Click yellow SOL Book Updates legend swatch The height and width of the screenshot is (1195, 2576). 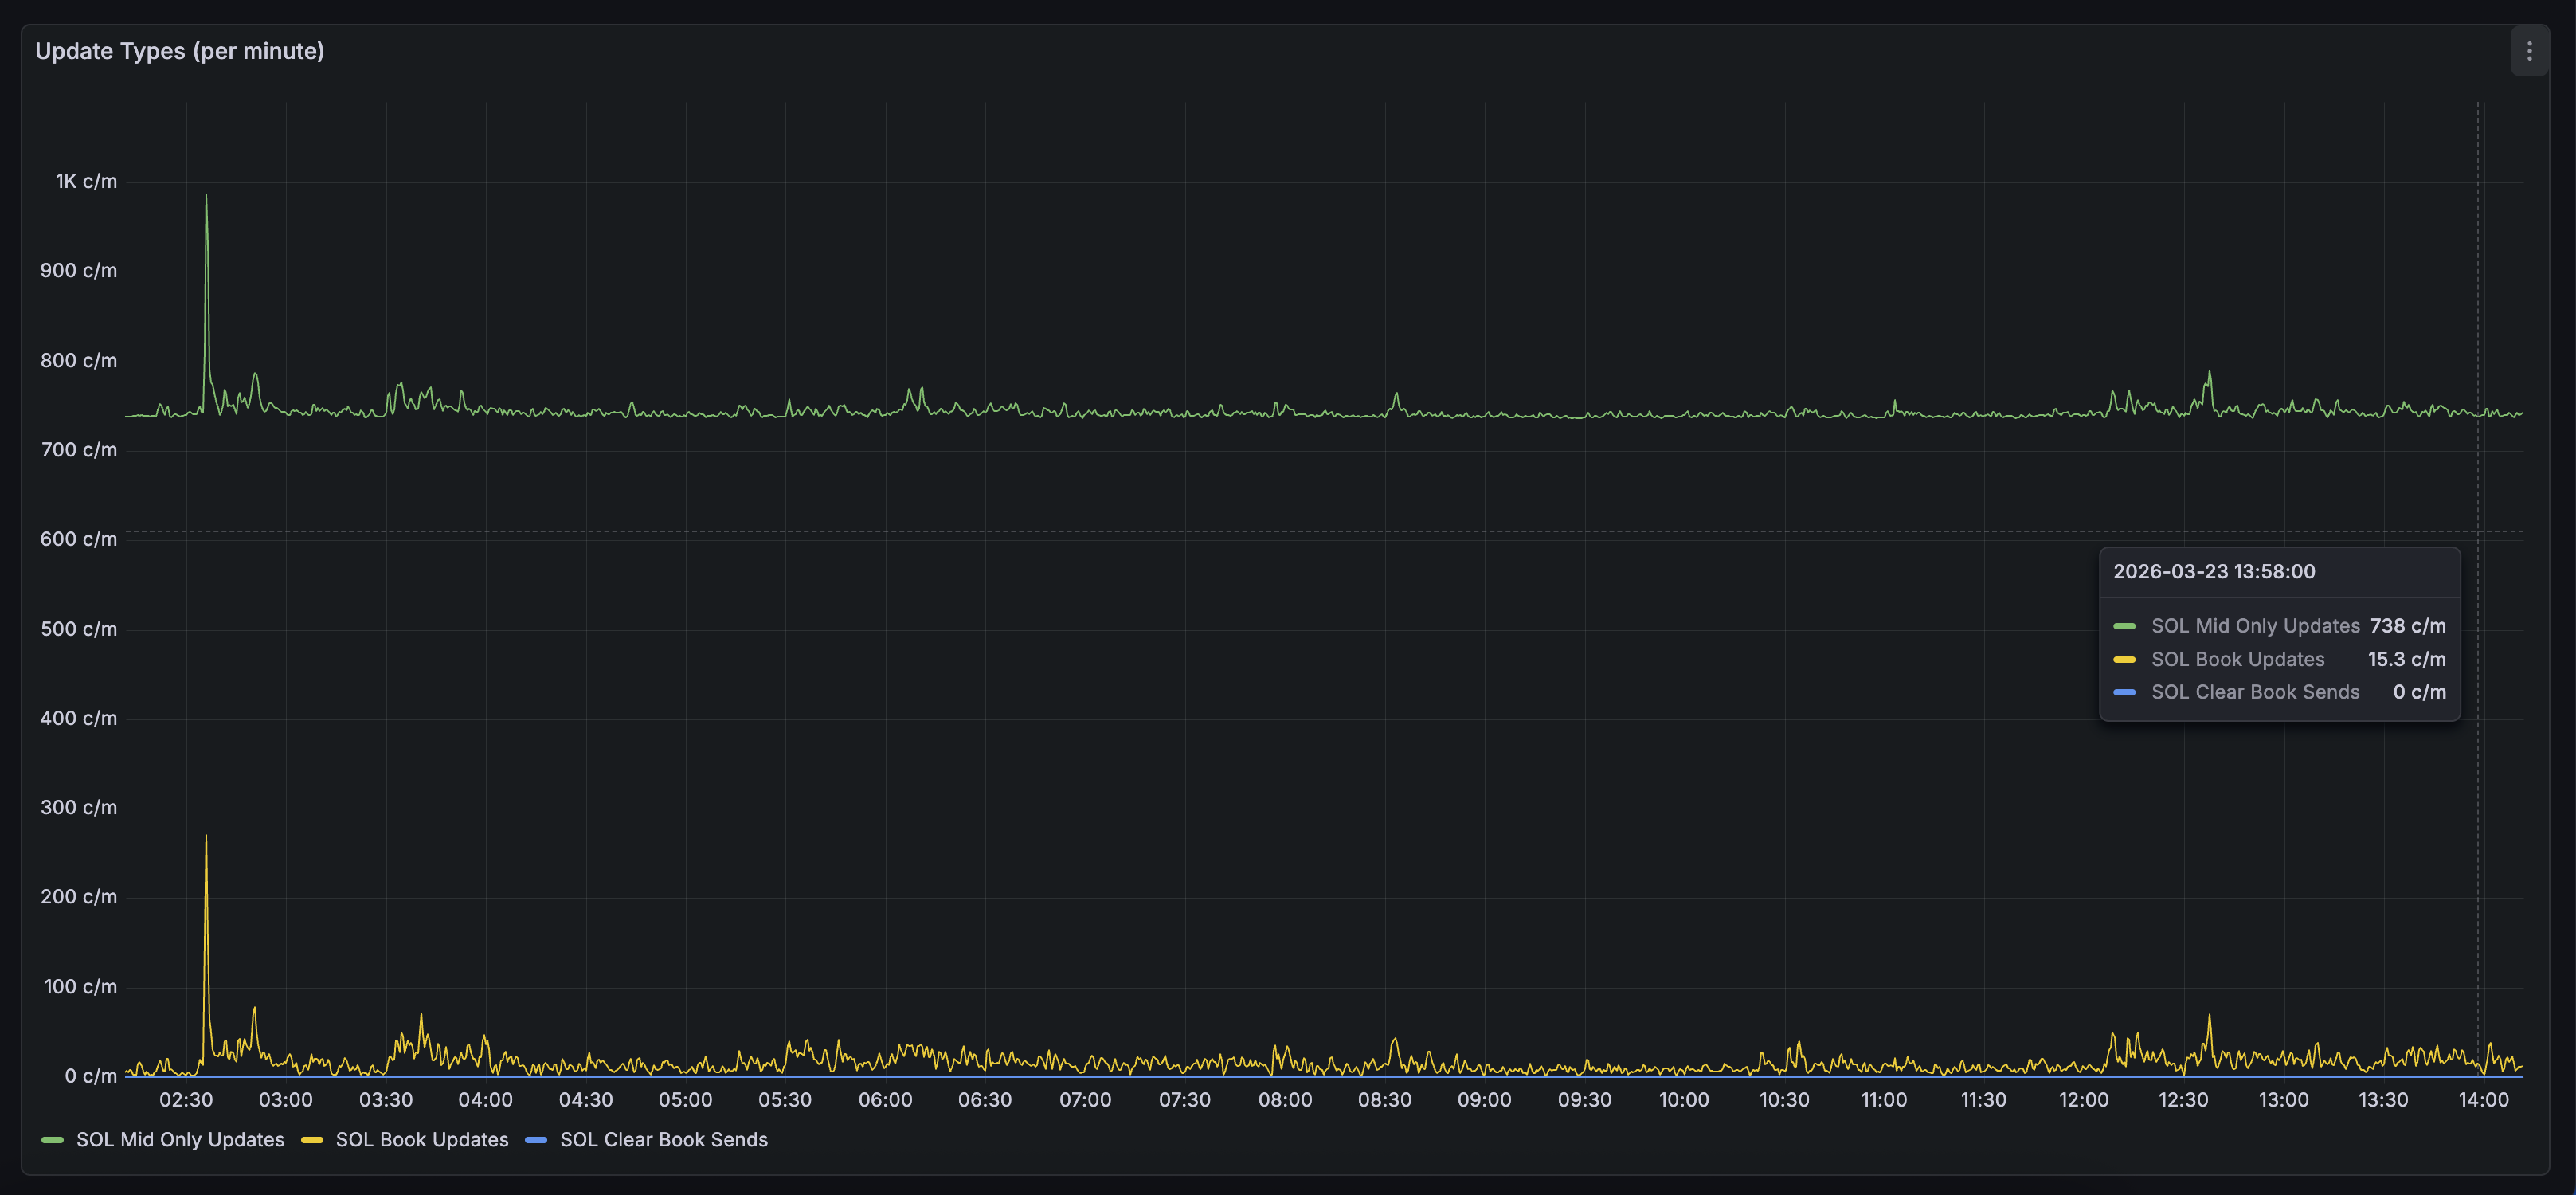tap(312, 1141)
